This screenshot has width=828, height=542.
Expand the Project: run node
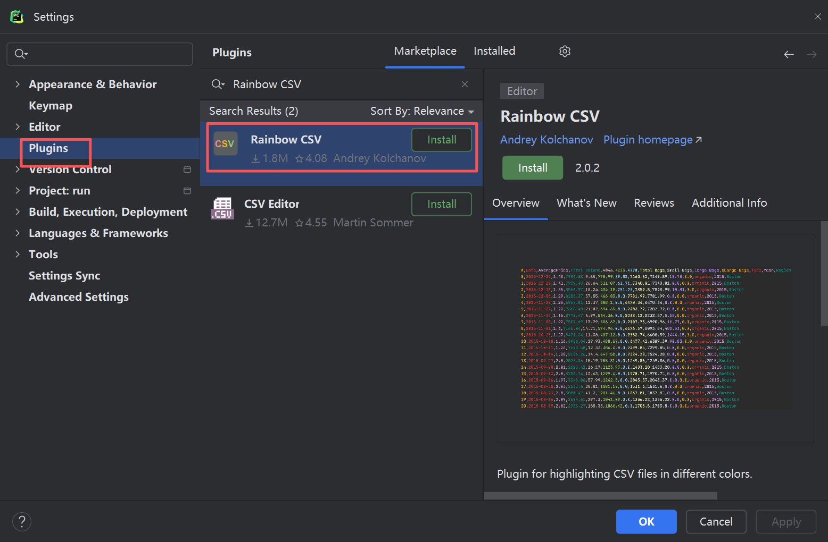[x=18, y=190]
